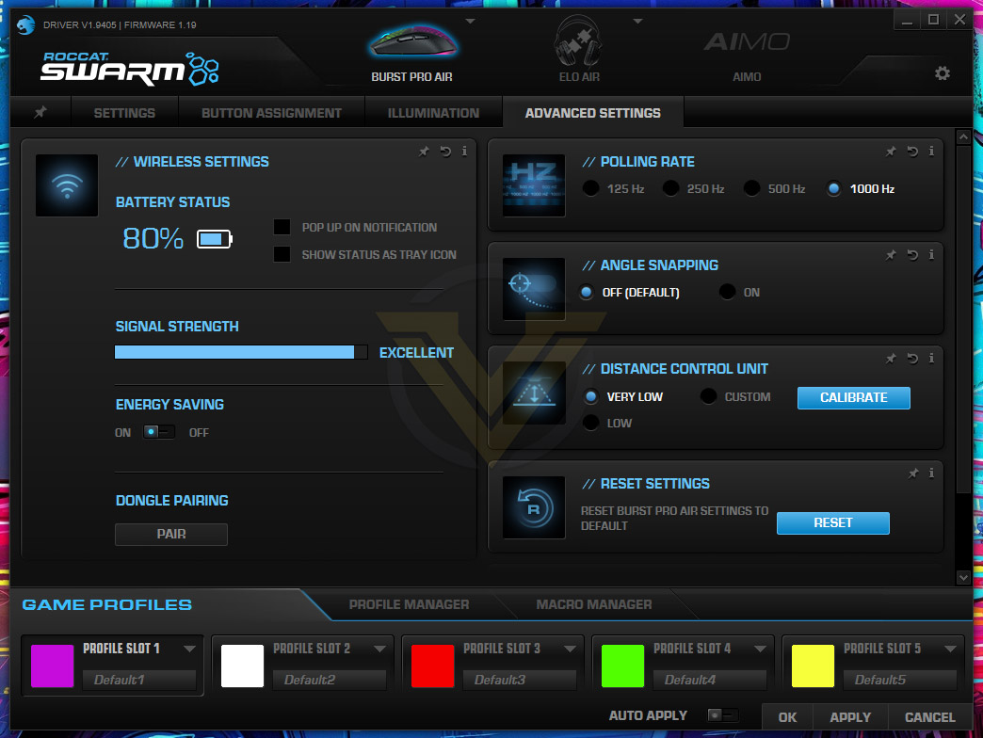Click the battery level icon
Image resolution: width=983 pixels, height=738 pixels.
click(x=215, y=239)
